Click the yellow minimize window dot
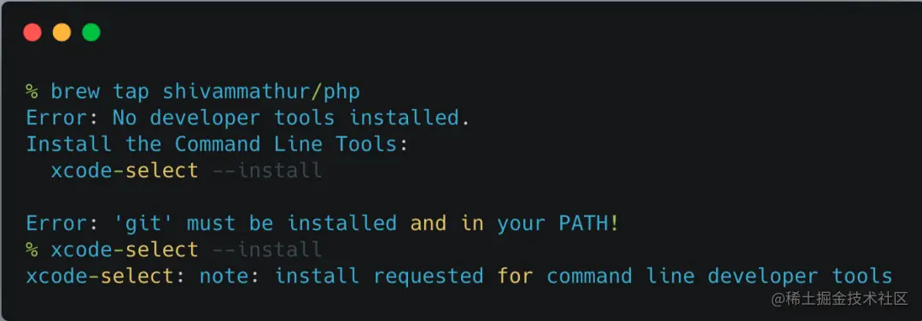The height and width of the screenshot is (321, 922). [61, 32]
